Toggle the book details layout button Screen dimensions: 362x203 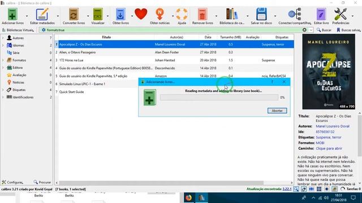(334, 189)
